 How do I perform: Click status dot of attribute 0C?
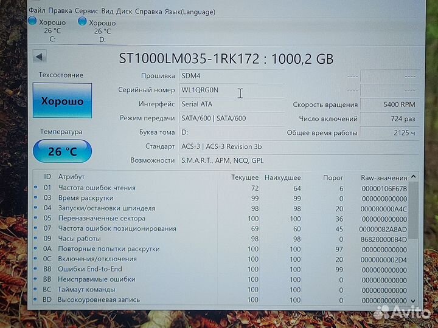coord(35,259)
